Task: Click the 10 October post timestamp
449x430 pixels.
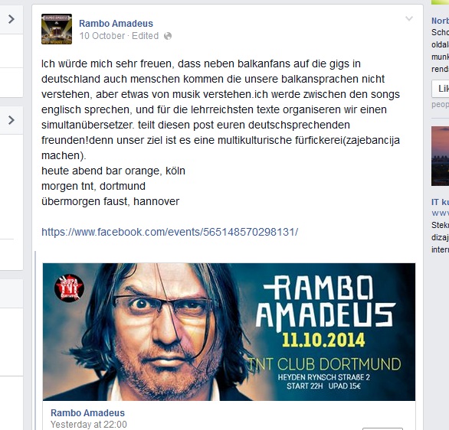Action: pyautogui.click(x=102, y=36)
